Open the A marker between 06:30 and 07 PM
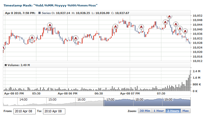Screen dimensions: 205x117 115,27
